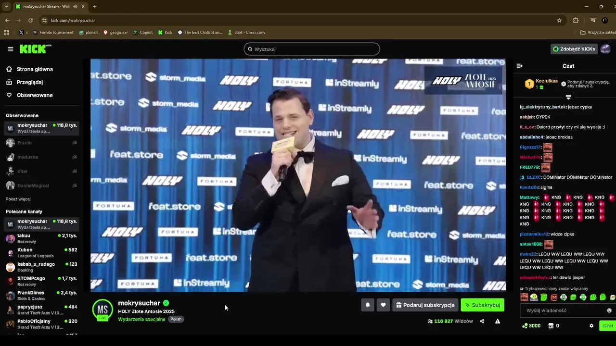616x346 pixels.
Task: Open the browser apps grid icon
Action: pyautogui.click(x=6, y=33)
